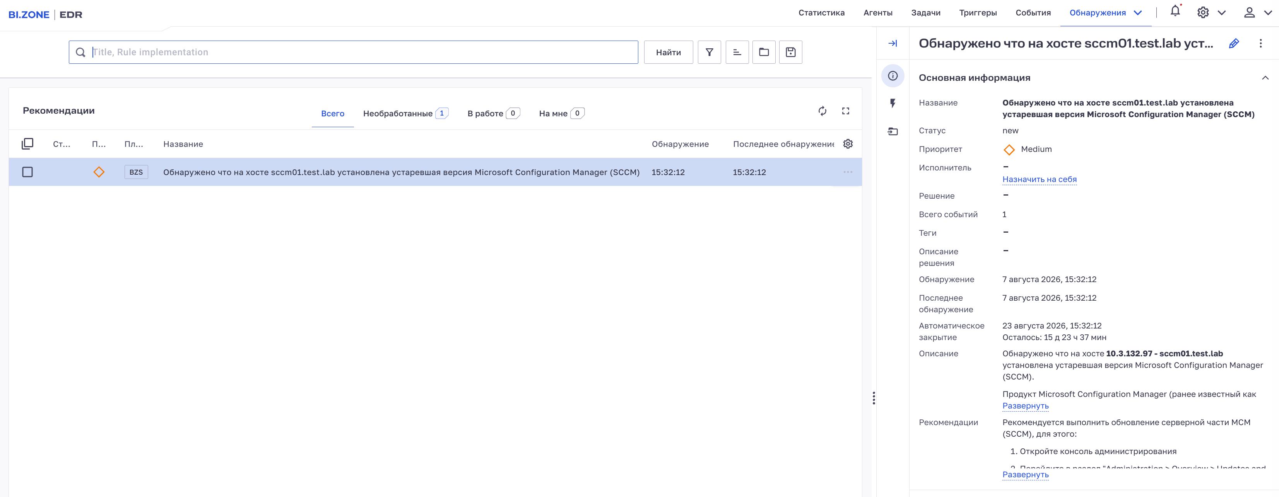Switch to На мне tab
1279x497 pixels.
tap(562, 114)
